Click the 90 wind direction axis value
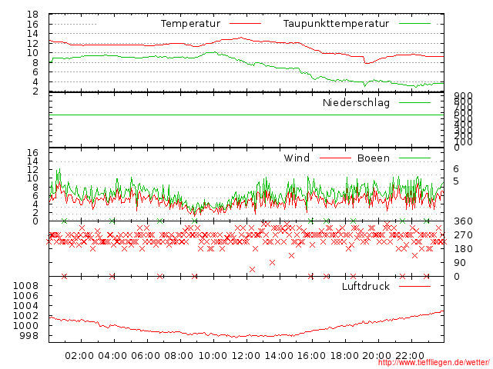This screenshot has width=493, height=369. point(460,263)
